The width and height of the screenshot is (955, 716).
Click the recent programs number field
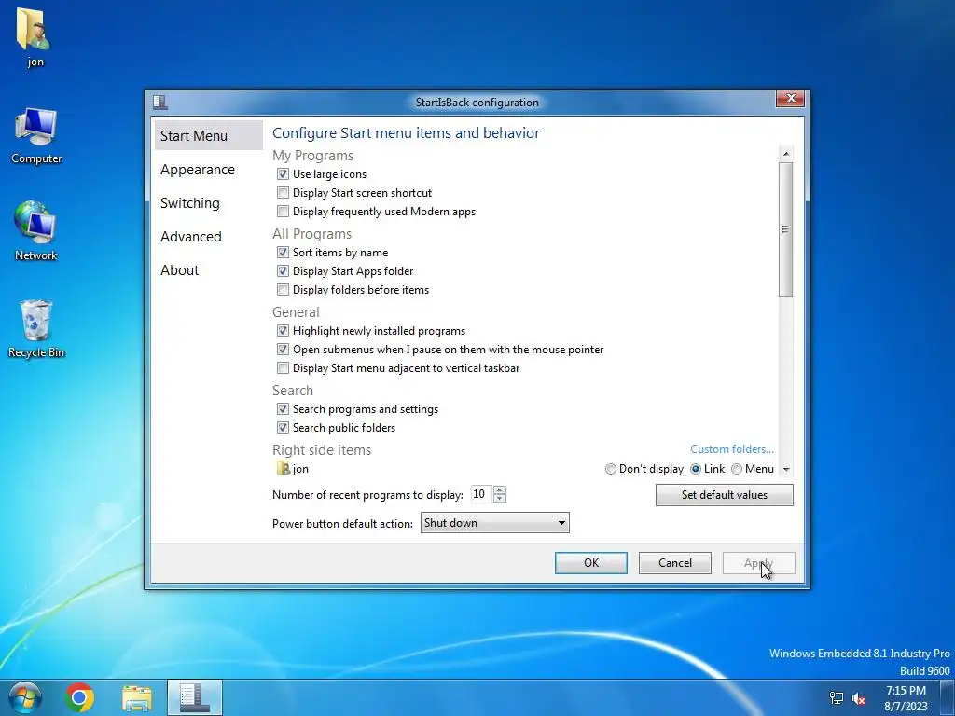tap(481, 494)
